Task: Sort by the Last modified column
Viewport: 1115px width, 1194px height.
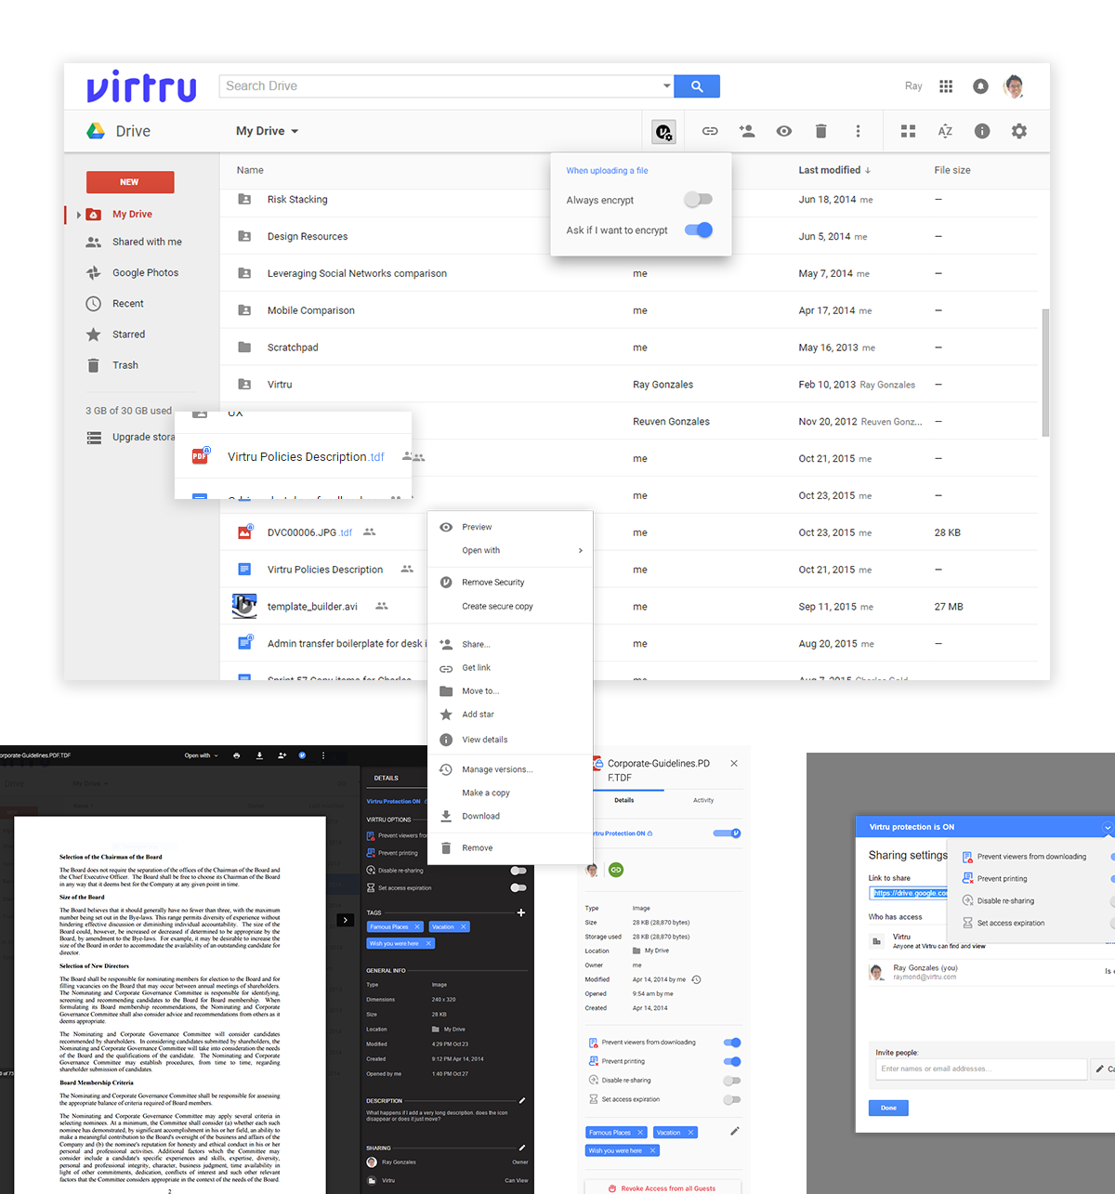Action: pos(834,170)
